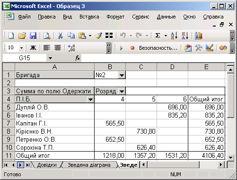Switch to the Довідки sheet tab

pos(47,165)
